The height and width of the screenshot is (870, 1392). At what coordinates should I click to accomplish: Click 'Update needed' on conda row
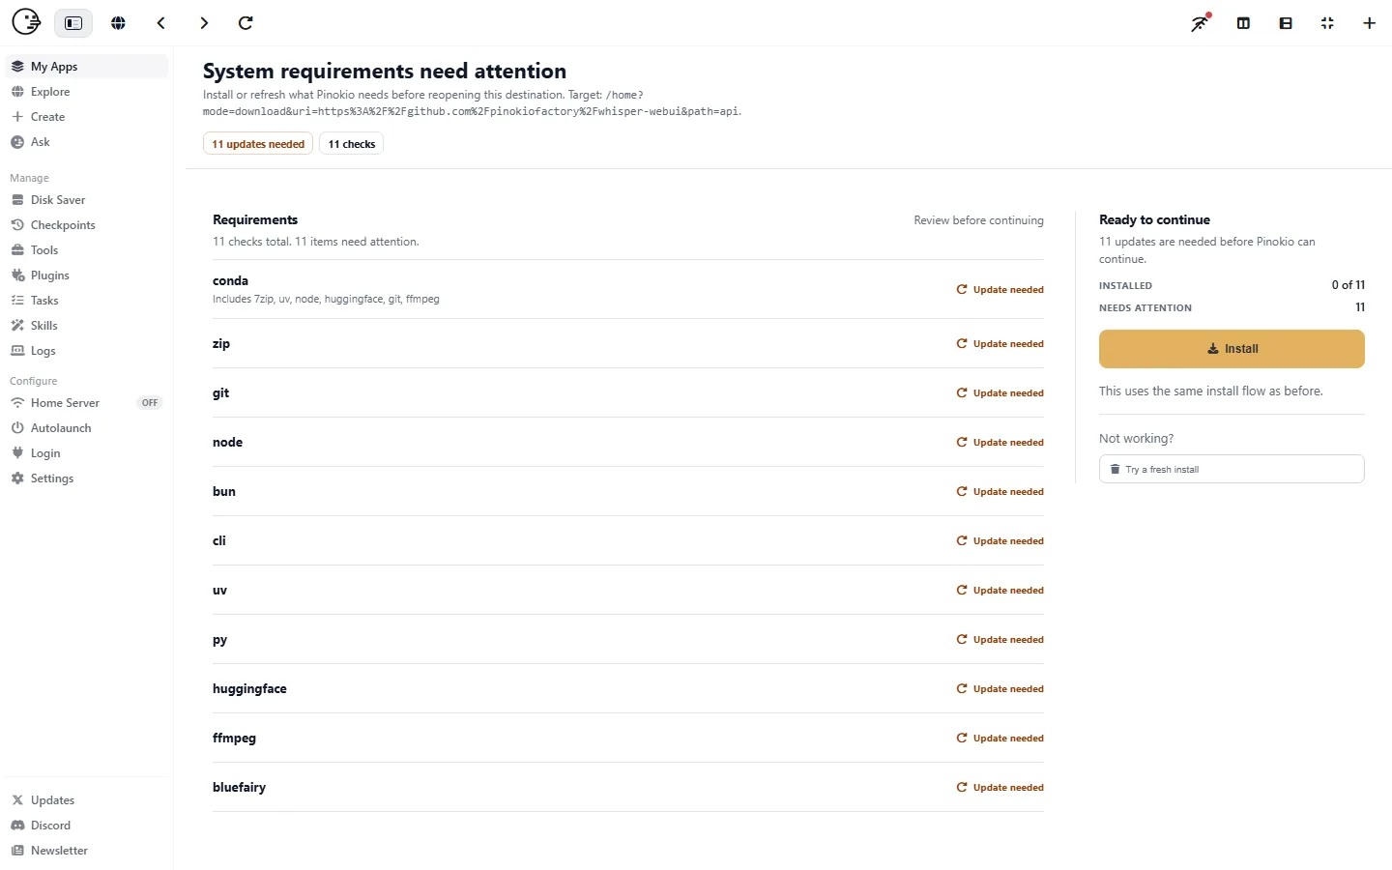coord(1000,290)
